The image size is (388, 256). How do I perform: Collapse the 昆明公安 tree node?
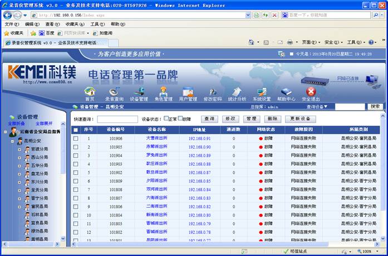tap(12, 141)
